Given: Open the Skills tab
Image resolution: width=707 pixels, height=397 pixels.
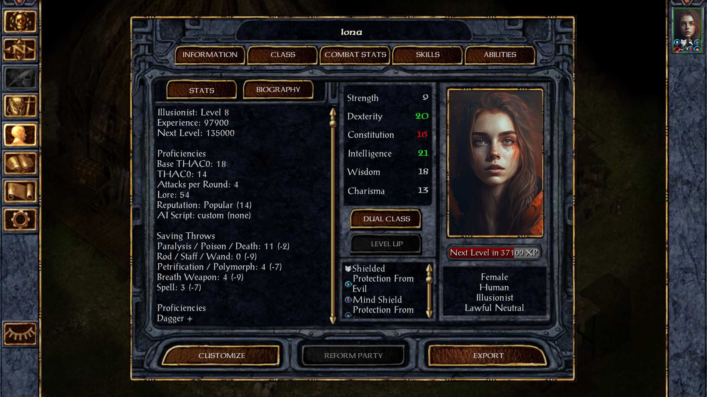Looking at the screenshot, I should tap(428, 55).
